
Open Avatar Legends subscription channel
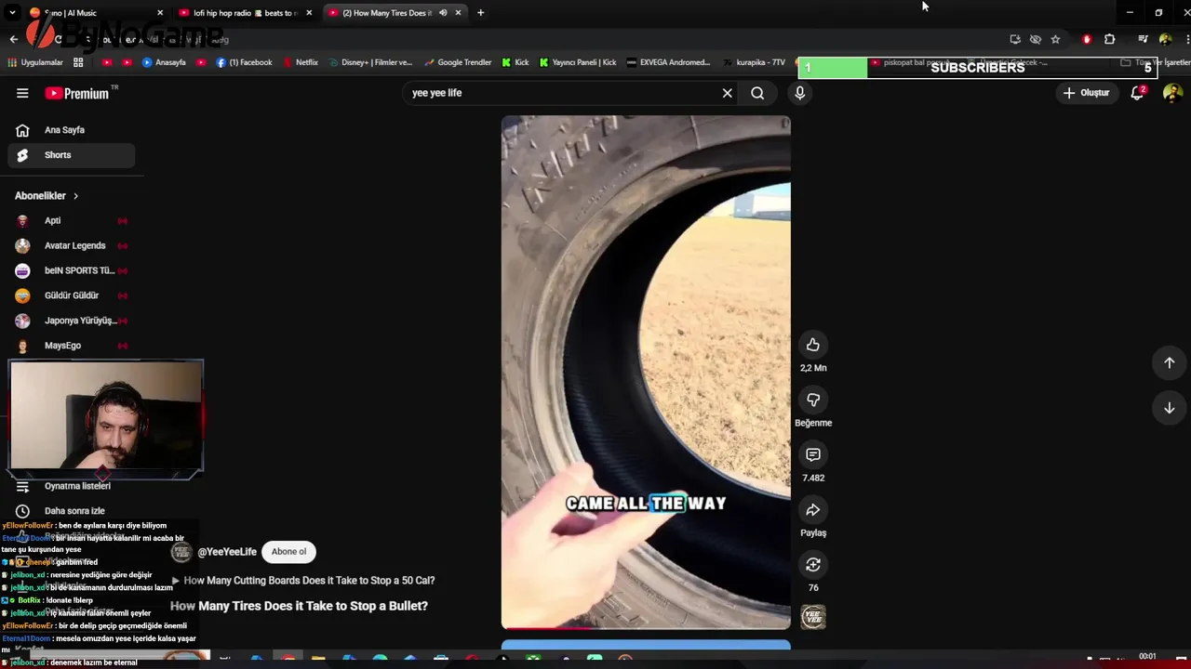click(x=71, y=246)
